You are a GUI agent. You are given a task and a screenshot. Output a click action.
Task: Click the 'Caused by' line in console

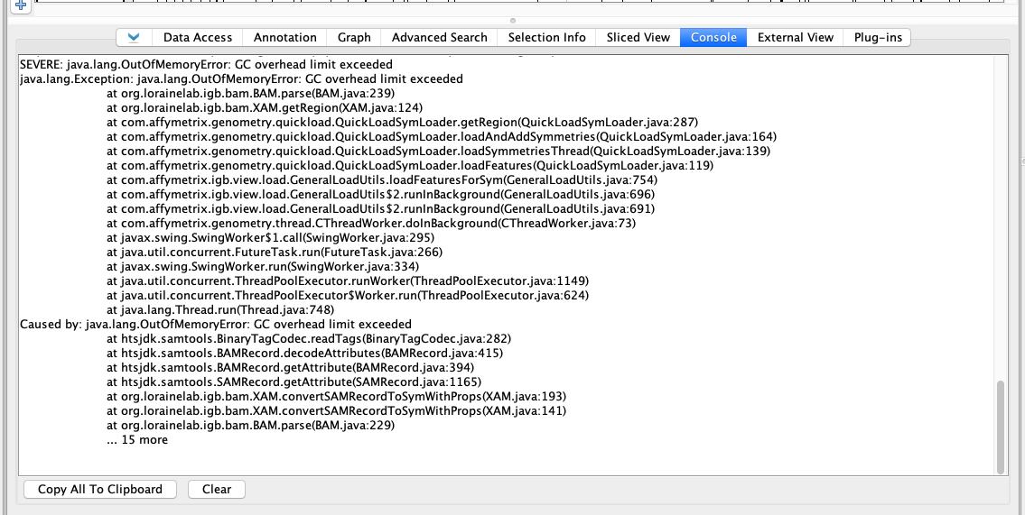[216, 324]
